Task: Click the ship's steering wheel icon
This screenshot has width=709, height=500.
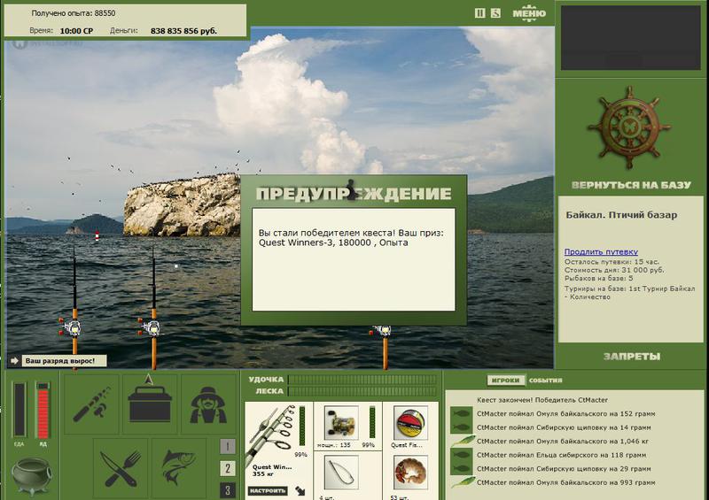Action: point(629,127)
